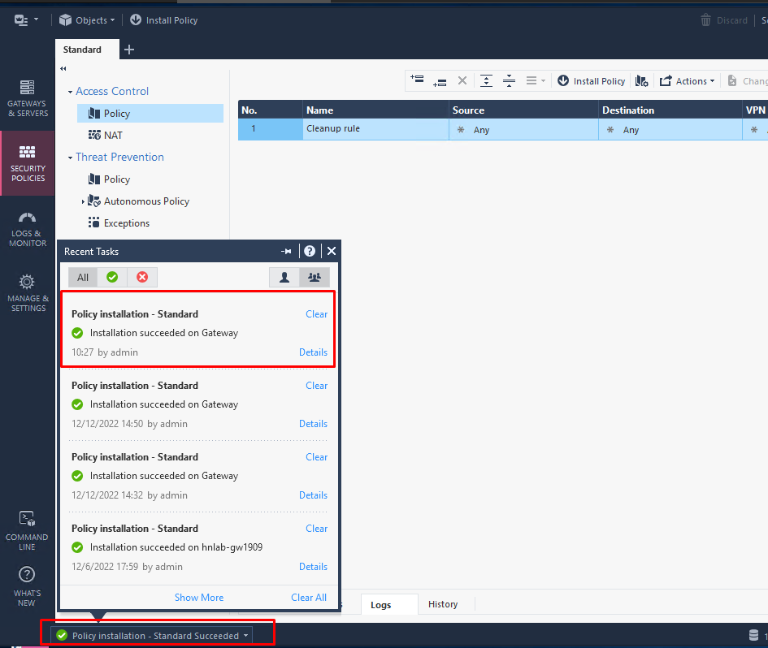The image size is (768, 648).
Task: Delete selected rule with the X toolbar icon
Action: click(462, 80)
